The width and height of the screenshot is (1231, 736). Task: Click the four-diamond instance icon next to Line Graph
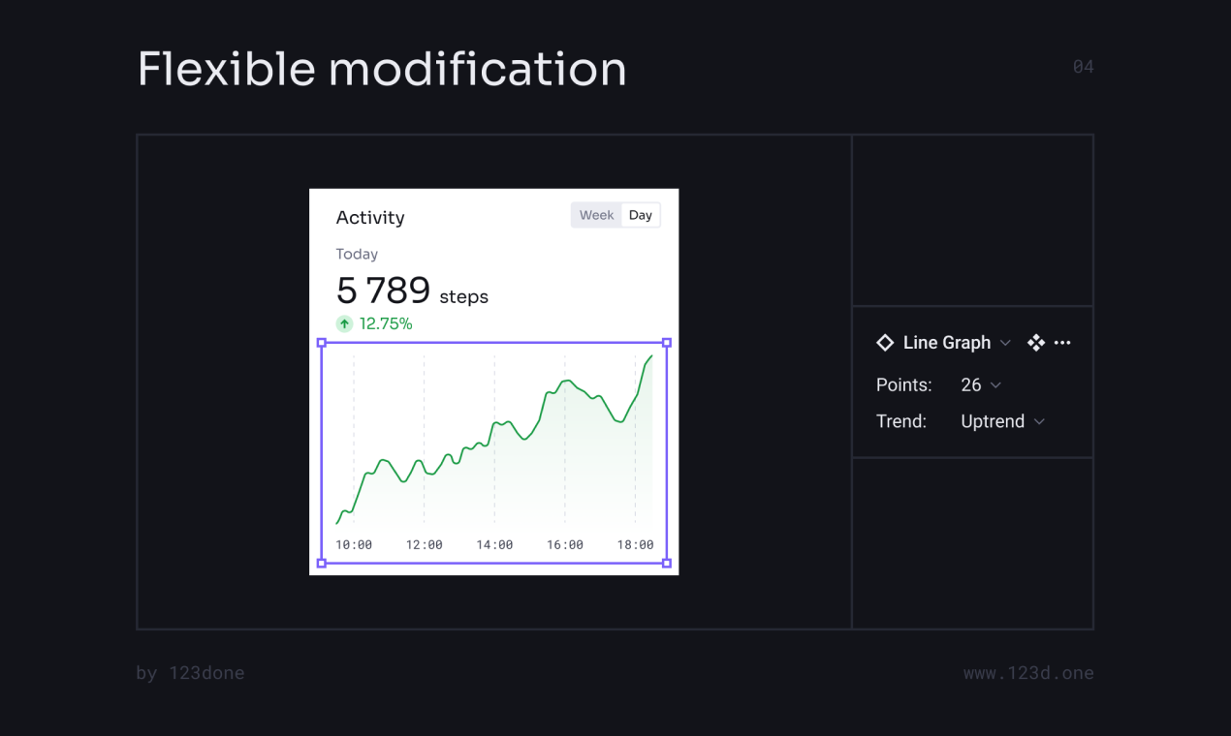click(x=1035, y=342)
